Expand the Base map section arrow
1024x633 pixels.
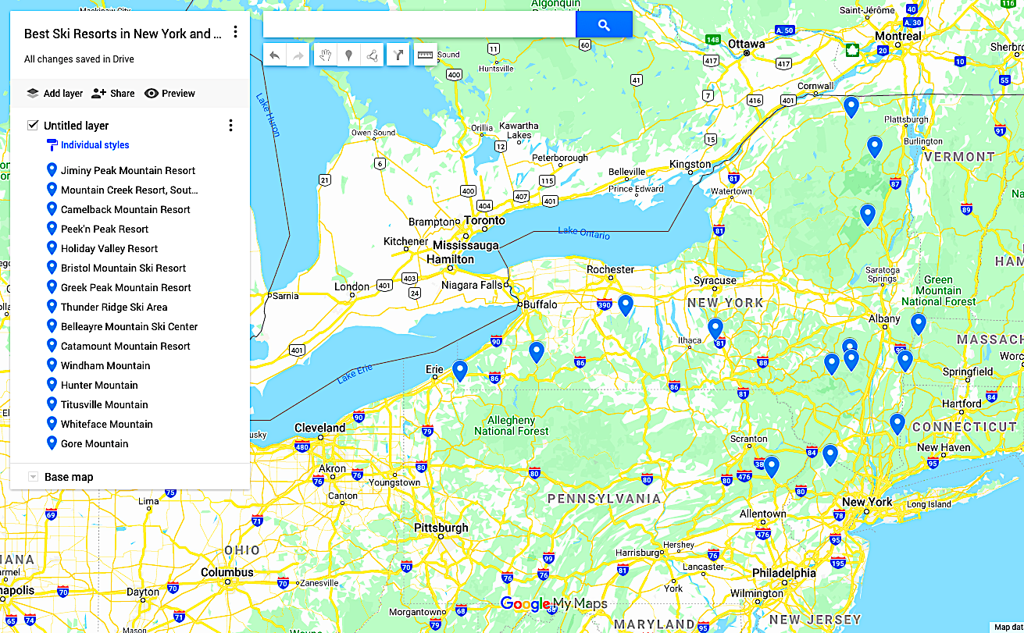tap(33, 477)
